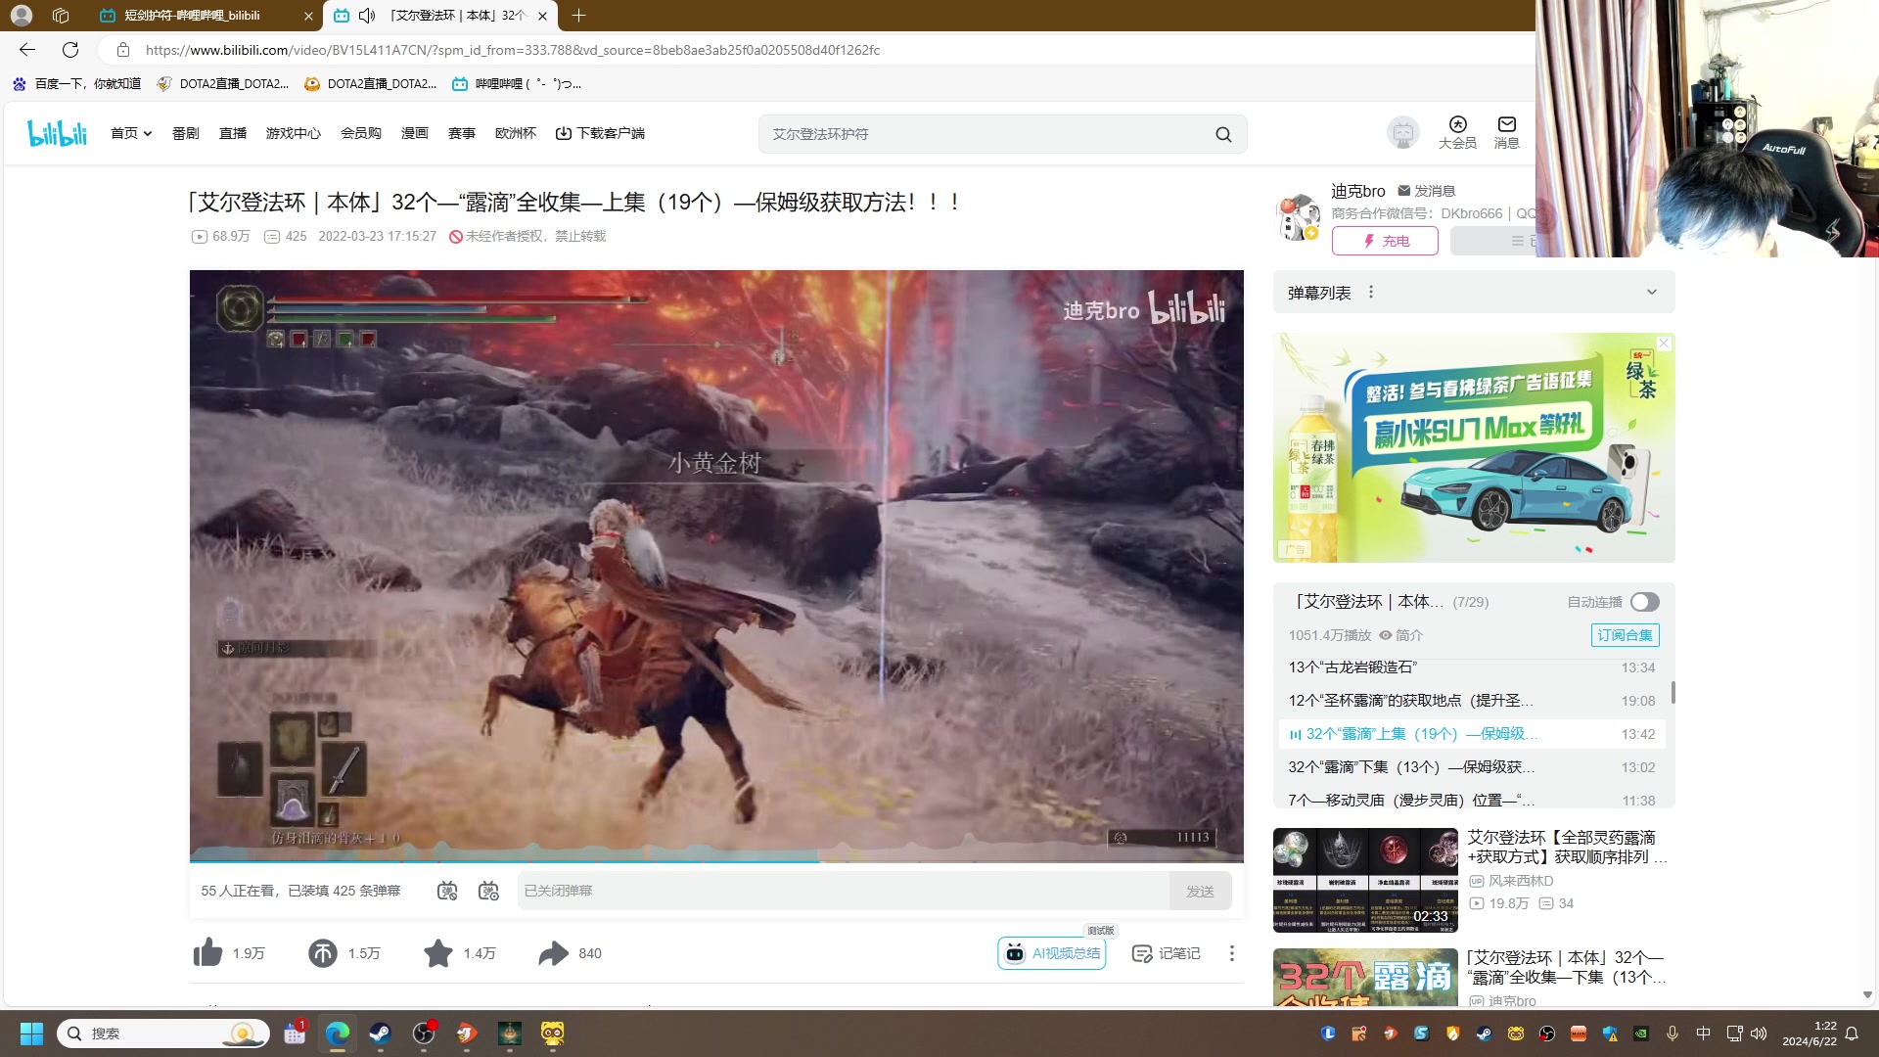This screenshot has width=1879, height=1057.
Task: Click the 记笔记 notes icon
Action: pos(1165,952)
